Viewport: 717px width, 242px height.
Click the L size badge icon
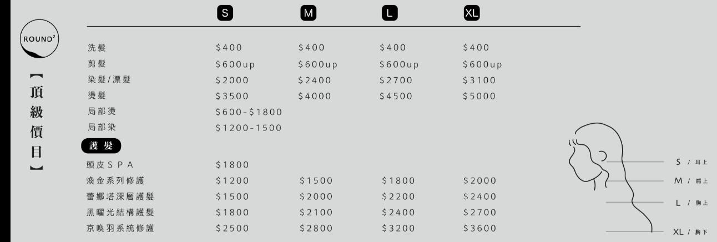click(x=390, y=14)
